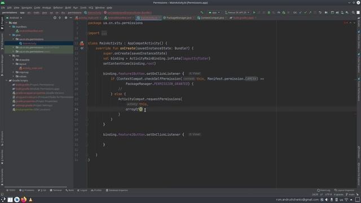The height and width of the screenshot is (203, 361).
Task: Open the Build menu
Action: pos(68,7)
